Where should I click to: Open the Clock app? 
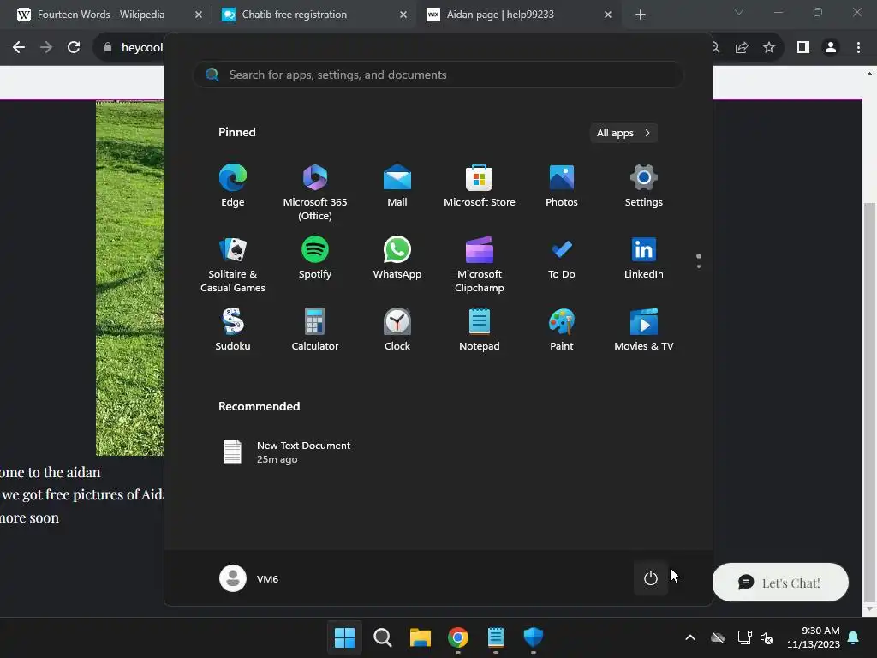tap(397, 330)
